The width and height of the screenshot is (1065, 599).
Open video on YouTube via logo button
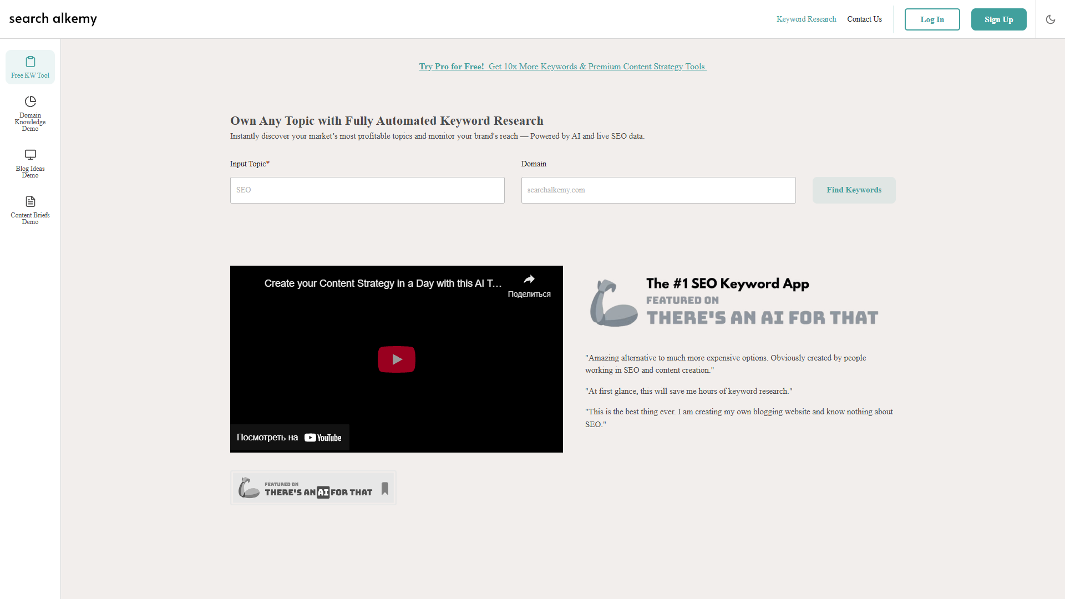[x=290, y=438]
